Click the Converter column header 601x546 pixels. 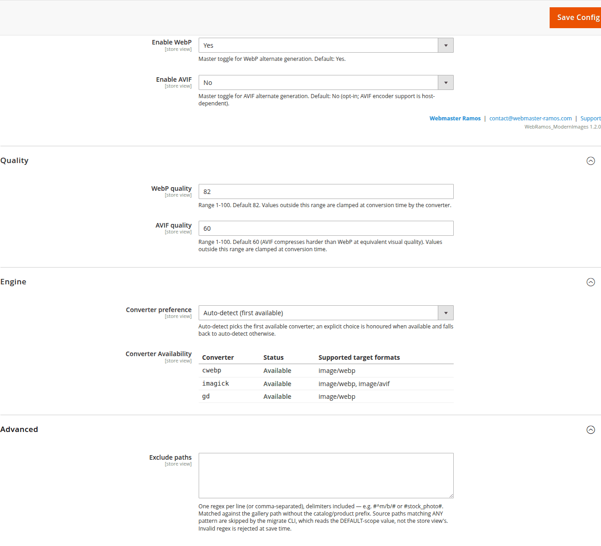218,357
